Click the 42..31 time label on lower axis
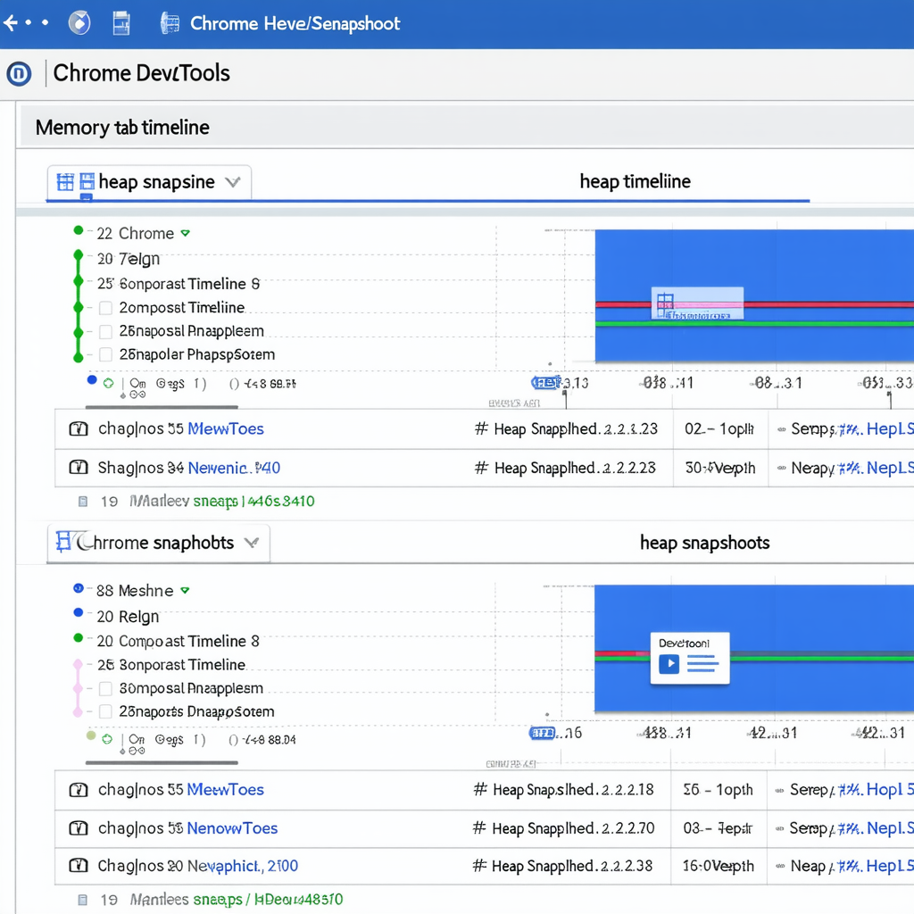This screenshot has width=914, height=914. coord(772,733)
